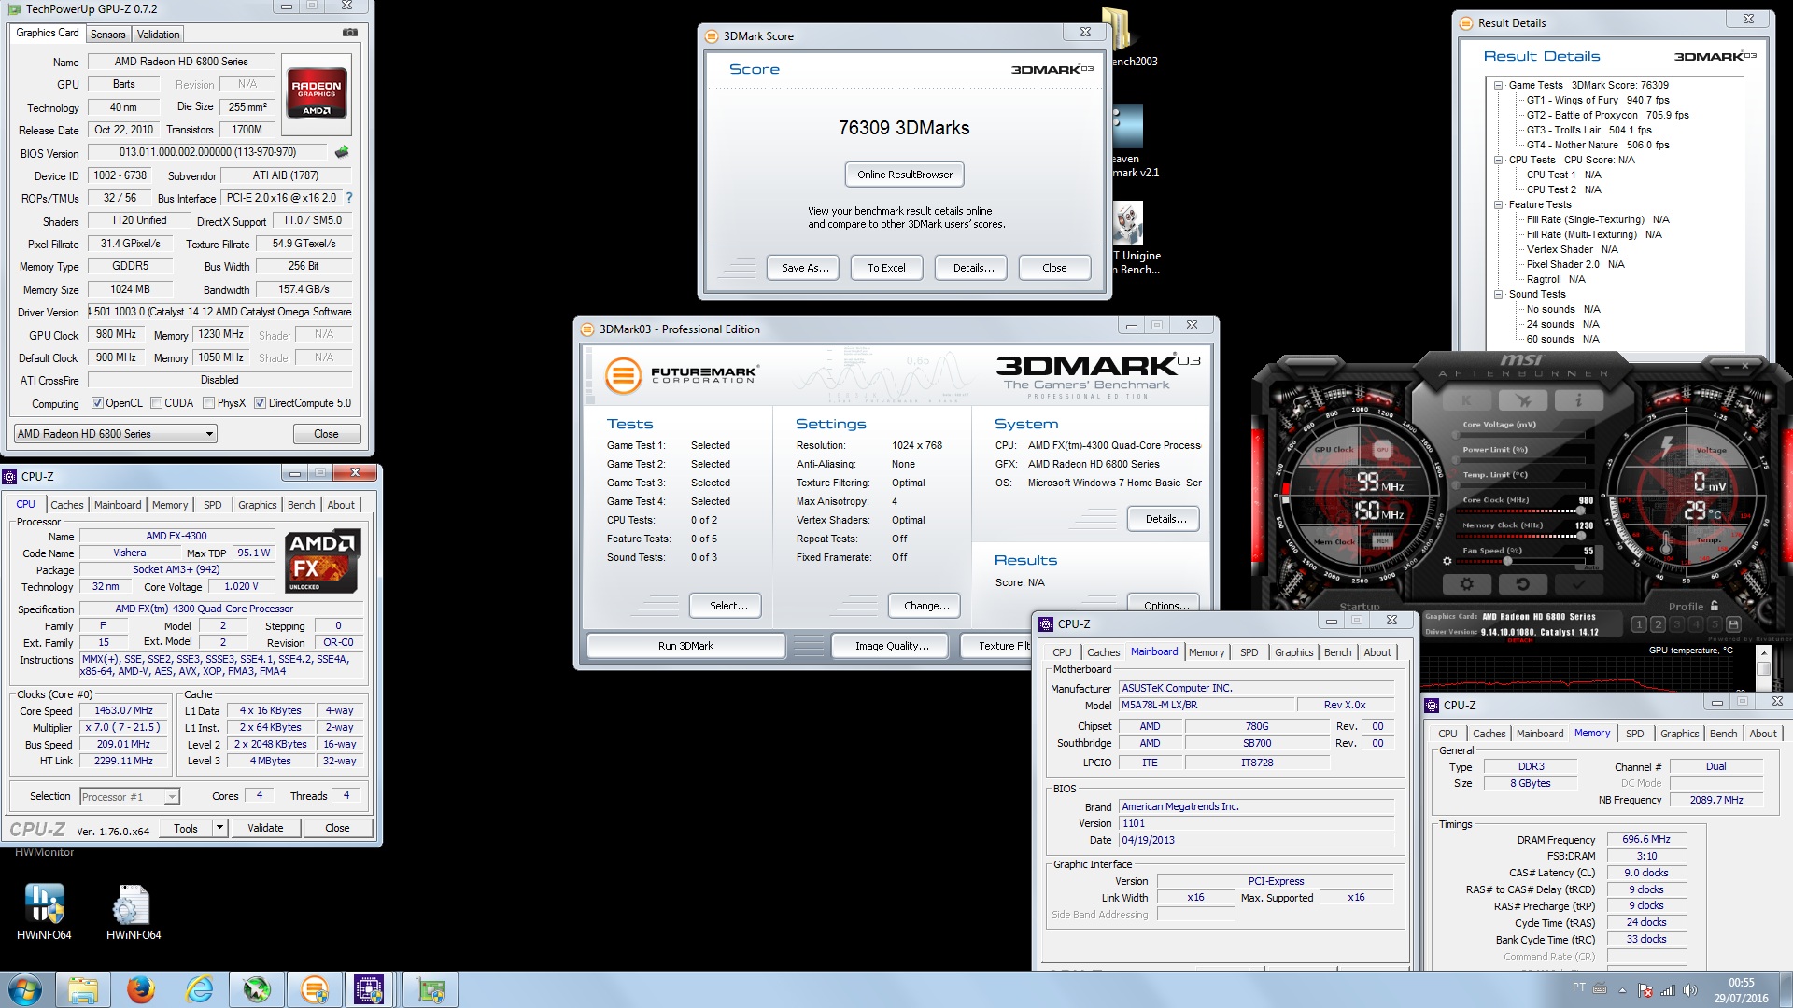Click Memory Clock slider handle in Afterburner
The width and height of the screenshot is (1793, 1008).
pyautogui.click(x=1579, y=536)
